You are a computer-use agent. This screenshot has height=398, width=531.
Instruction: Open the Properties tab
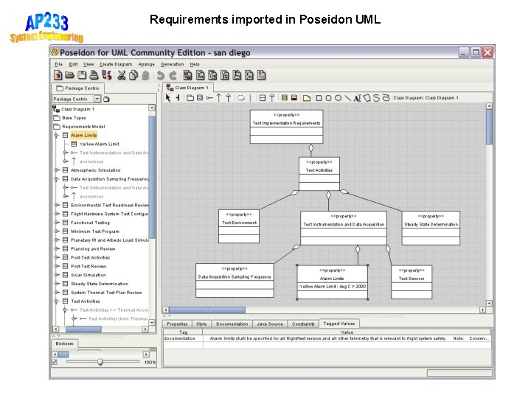click(177, 324)
